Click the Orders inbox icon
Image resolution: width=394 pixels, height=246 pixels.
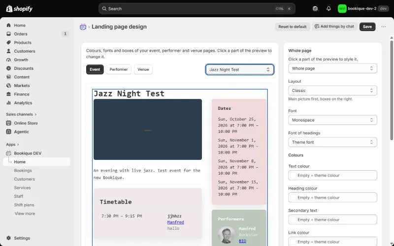[x=9, y=34]
